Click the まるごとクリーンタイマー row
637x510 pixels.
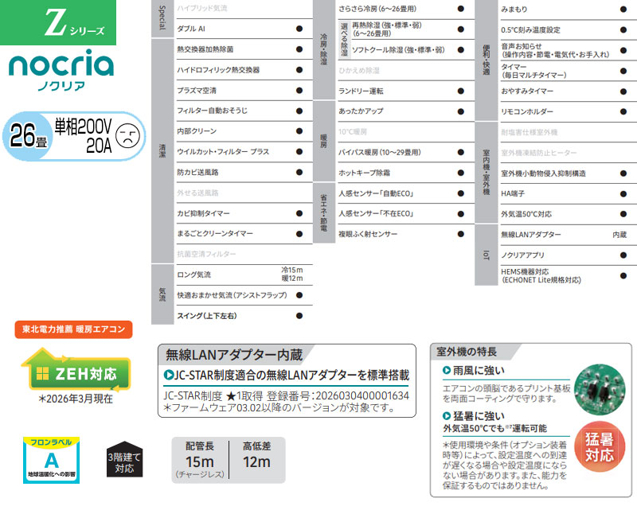pyautogui.click(x=244, y=234)
